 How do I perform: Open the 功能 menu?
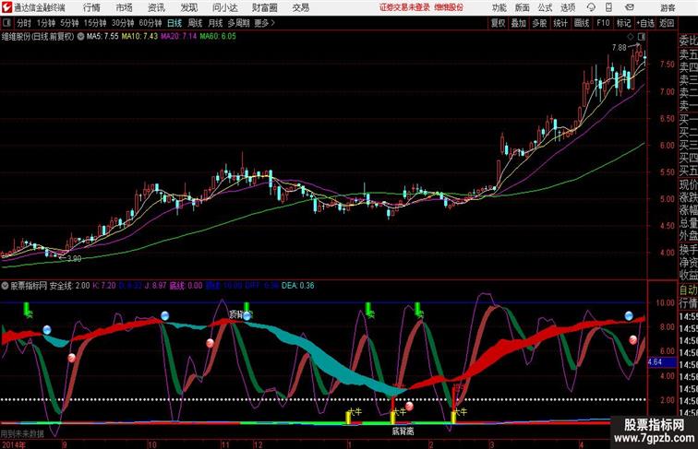point(499,7)
